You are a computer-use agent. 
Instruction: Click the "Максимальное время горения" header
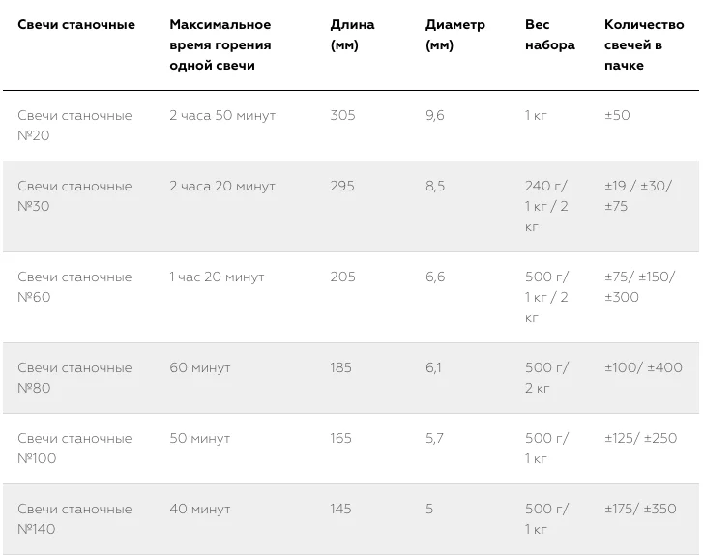tap(220, 45)
